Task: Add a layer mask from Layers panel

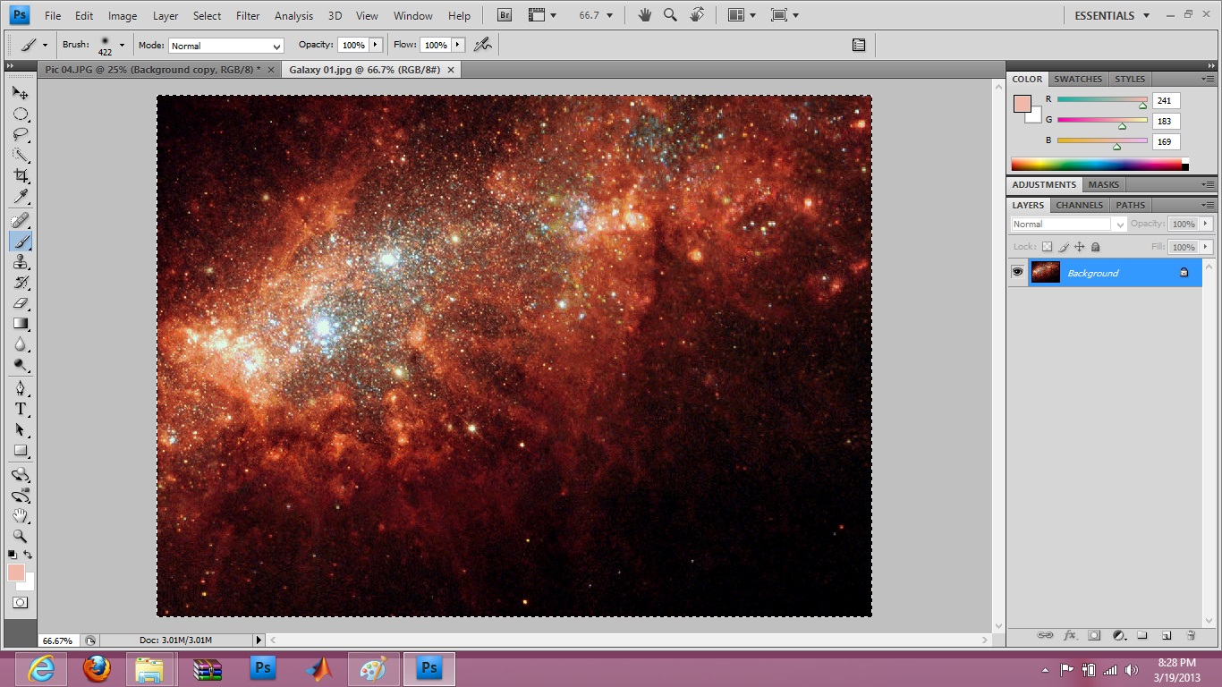Action: pos(1093,635)
